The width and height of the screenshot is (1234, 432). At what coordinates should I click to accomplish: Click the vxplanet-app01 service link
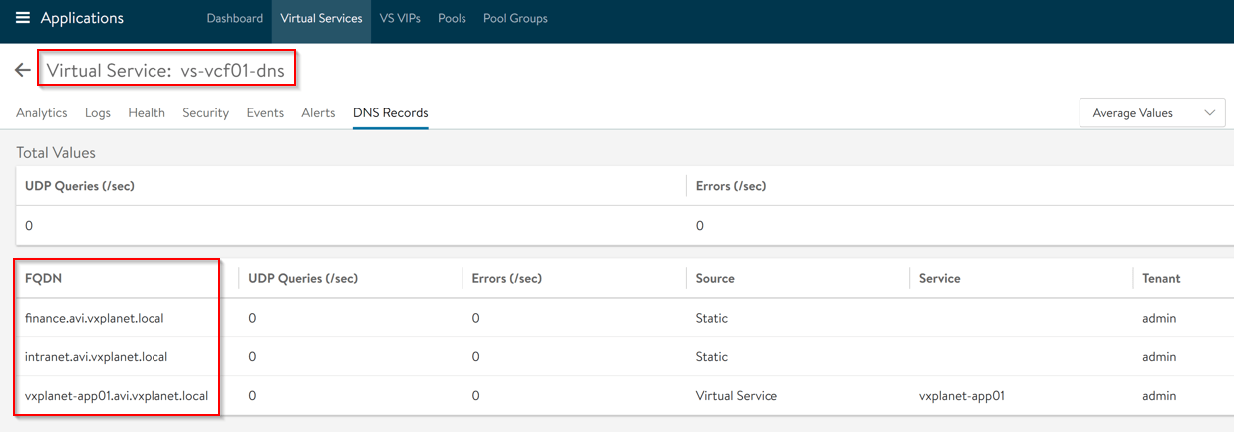point(961,395)
